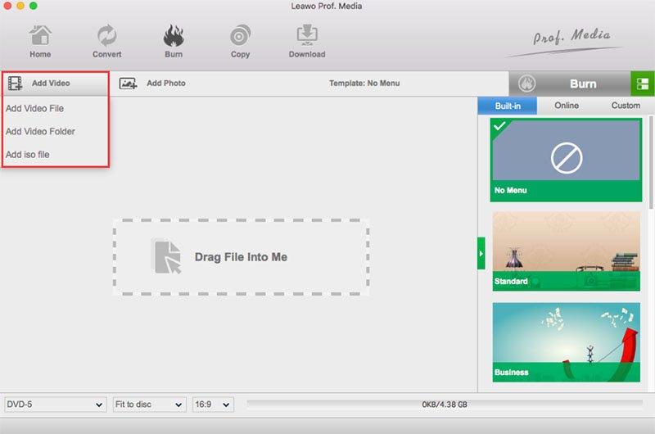Click the Drag File Into Me text
The width and height of the screenshot is (655, 434).
(241, 257)
